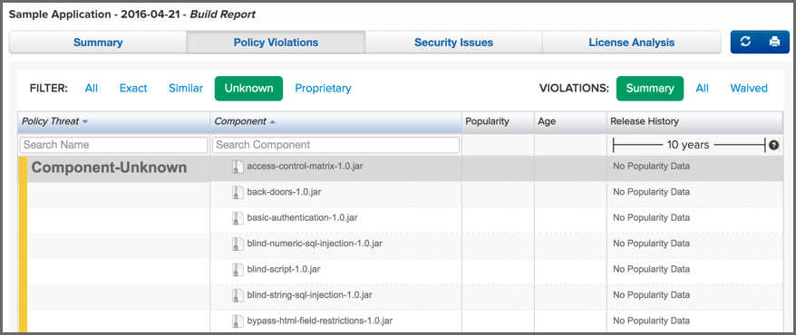Focus the Search Component field
Screen dimensions: 796x335
pos(335,145)
